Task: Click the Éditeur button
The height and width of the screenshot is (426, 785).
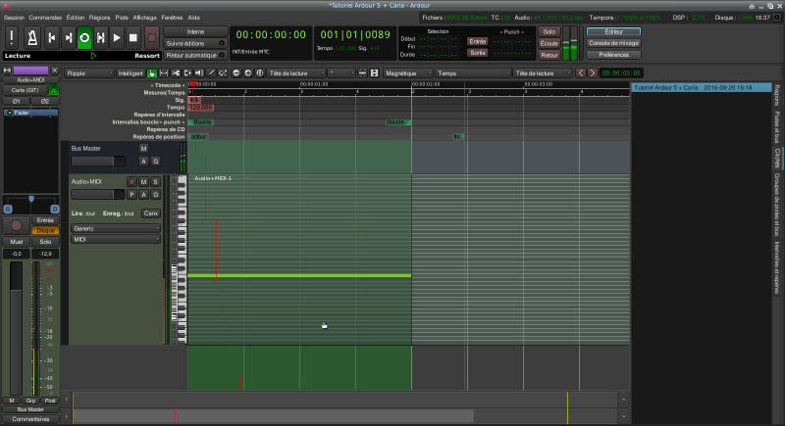Action: tap(613, 31)
